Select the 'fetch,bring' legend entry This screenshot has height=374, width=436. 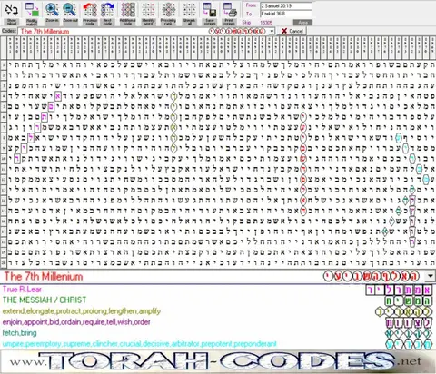click(20, 333)
